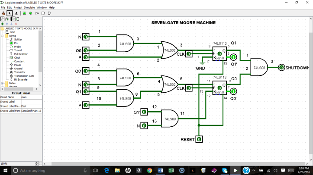Select Splitter in the Wiring list
Viewport: 313px width, 175px height.
coord(18,39)
